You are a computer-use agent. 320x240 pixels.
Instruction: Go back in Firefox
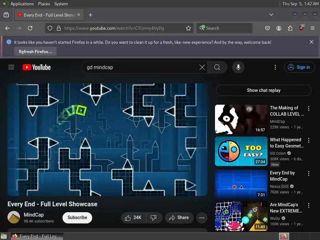click(7, 28)
